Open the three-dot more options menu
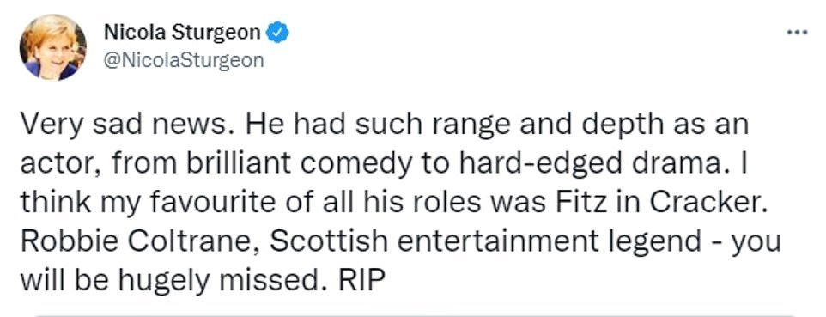The image size is (826, 317). (797, 33)
